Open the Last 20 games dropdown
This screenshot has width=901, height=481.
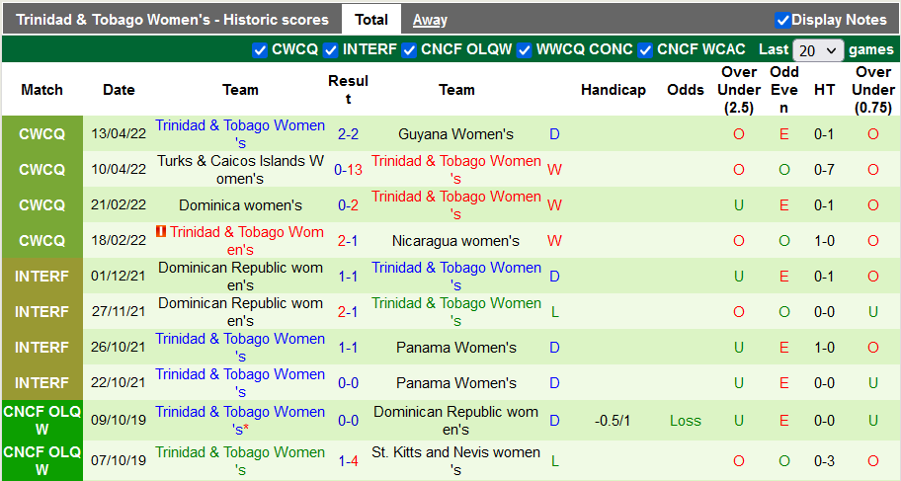pyautogui.click(x=818, y=50)
